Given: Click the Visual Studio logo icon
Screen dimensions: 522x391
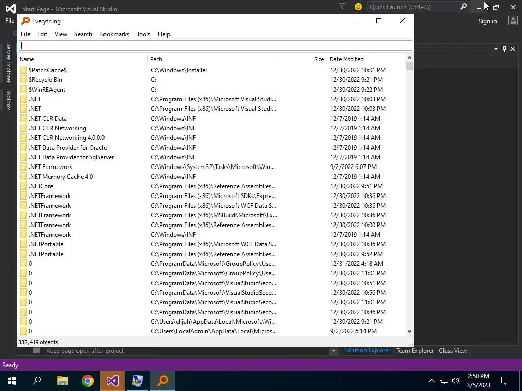Looking at the screenshot, I should [11, 8].
